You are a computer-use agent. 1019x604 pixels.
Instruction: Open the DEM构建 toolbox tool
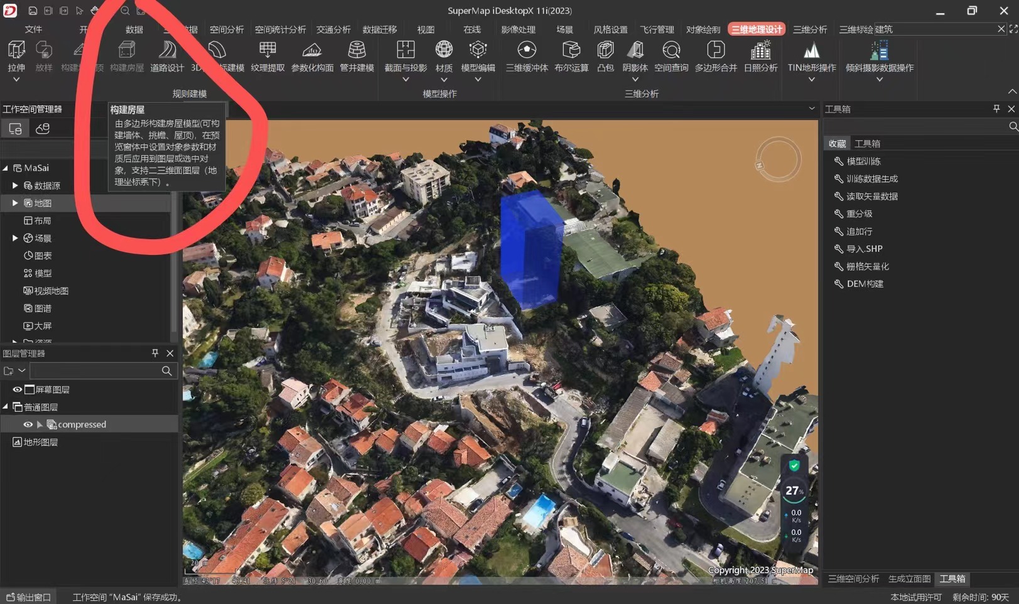(865, 284)
